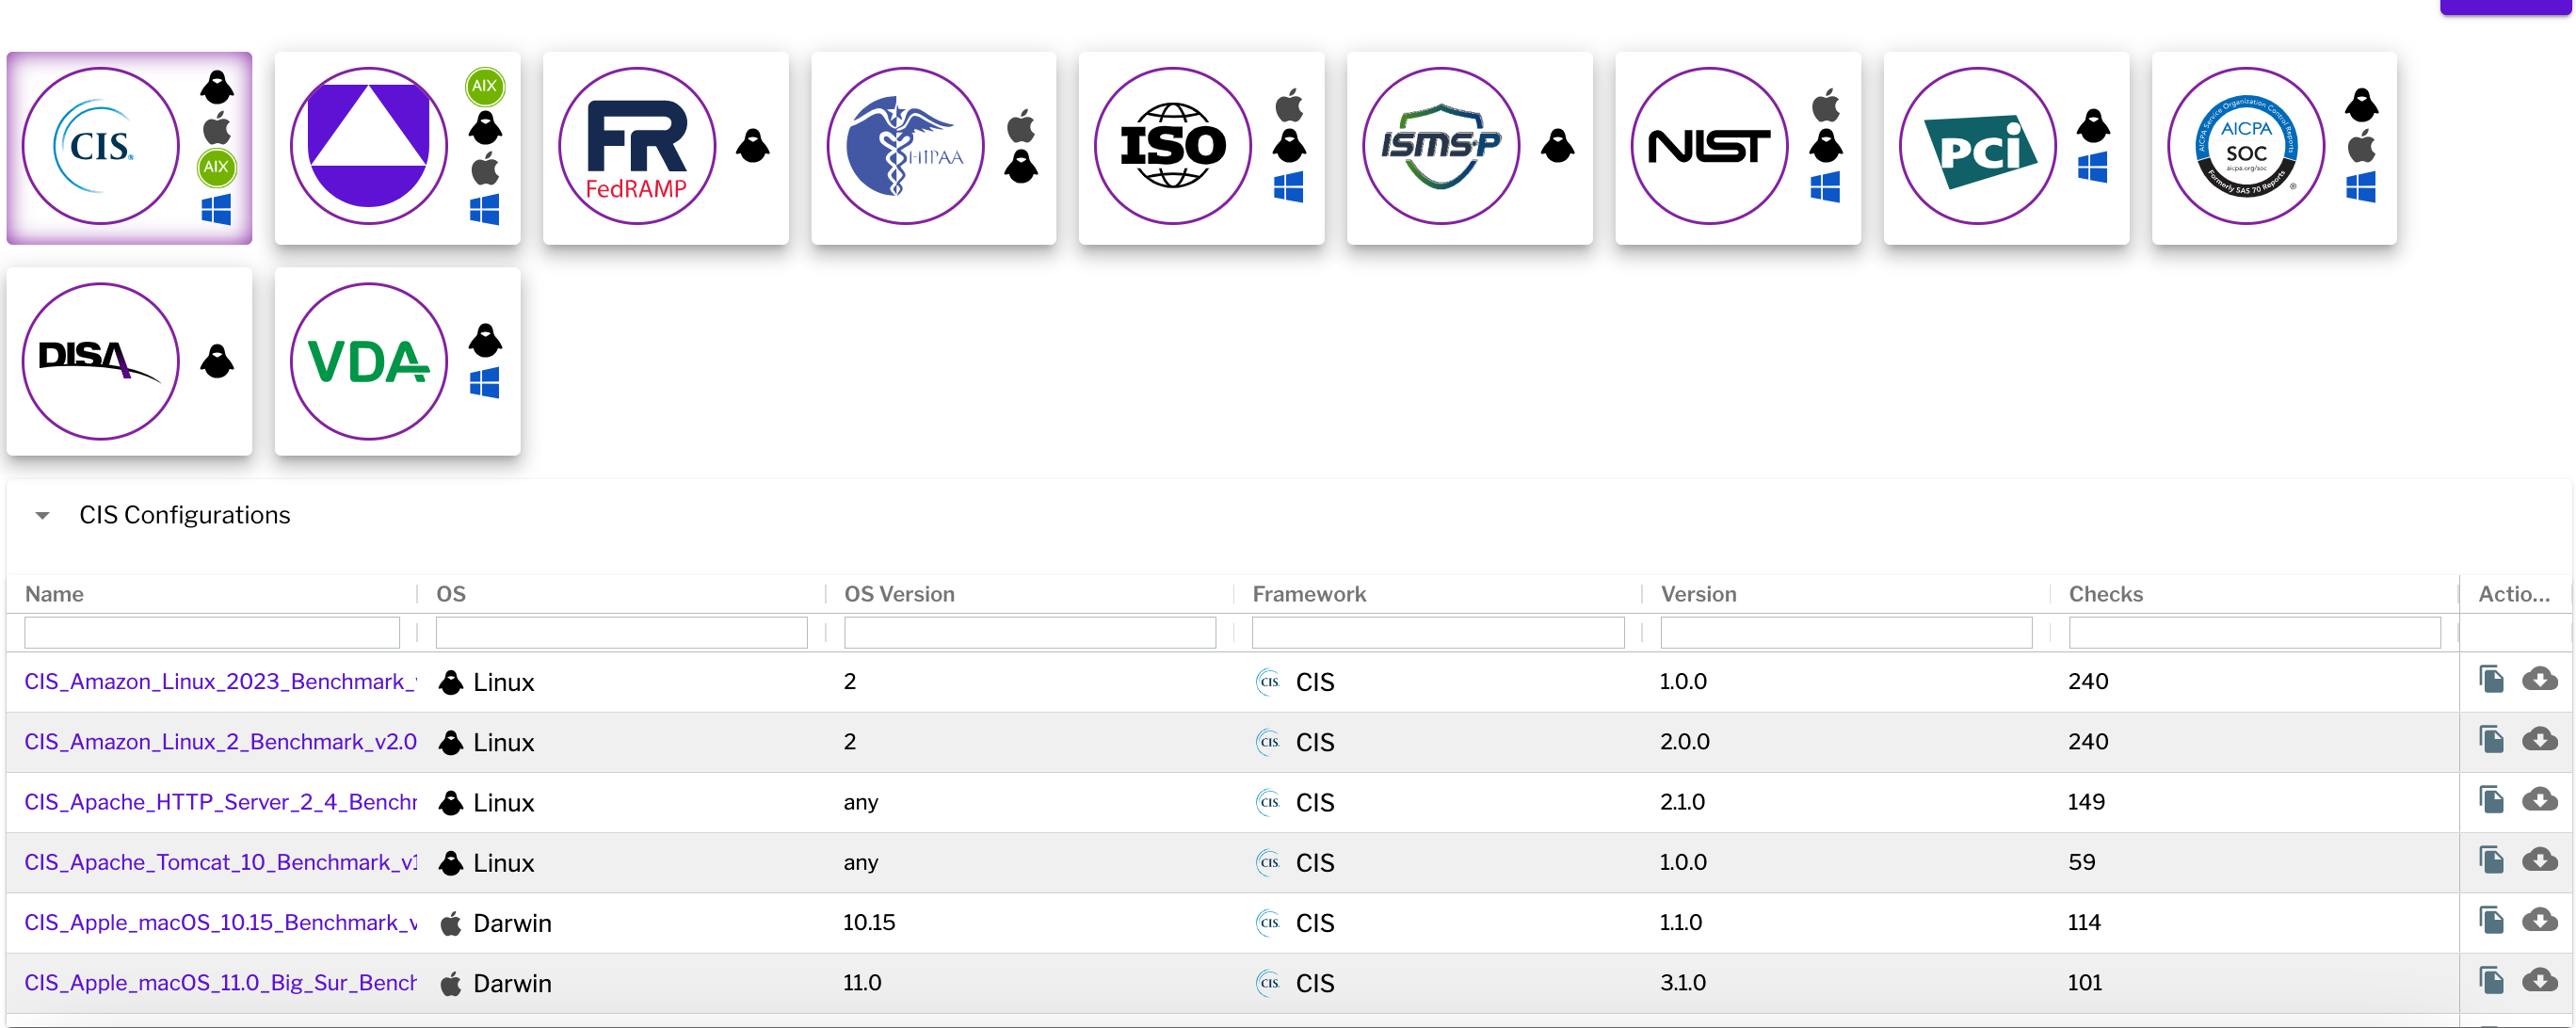The height and width of the screenshot is (1028, 2576).
Task: Click the AIX badge on triangle logo card
Action: pyautogui.click(x=485, y=86)
